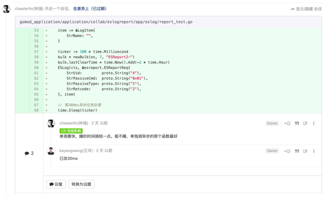Click cheaterlin's avatar at the top
Viewport: 325px width, 197px height.
(6, 9)
